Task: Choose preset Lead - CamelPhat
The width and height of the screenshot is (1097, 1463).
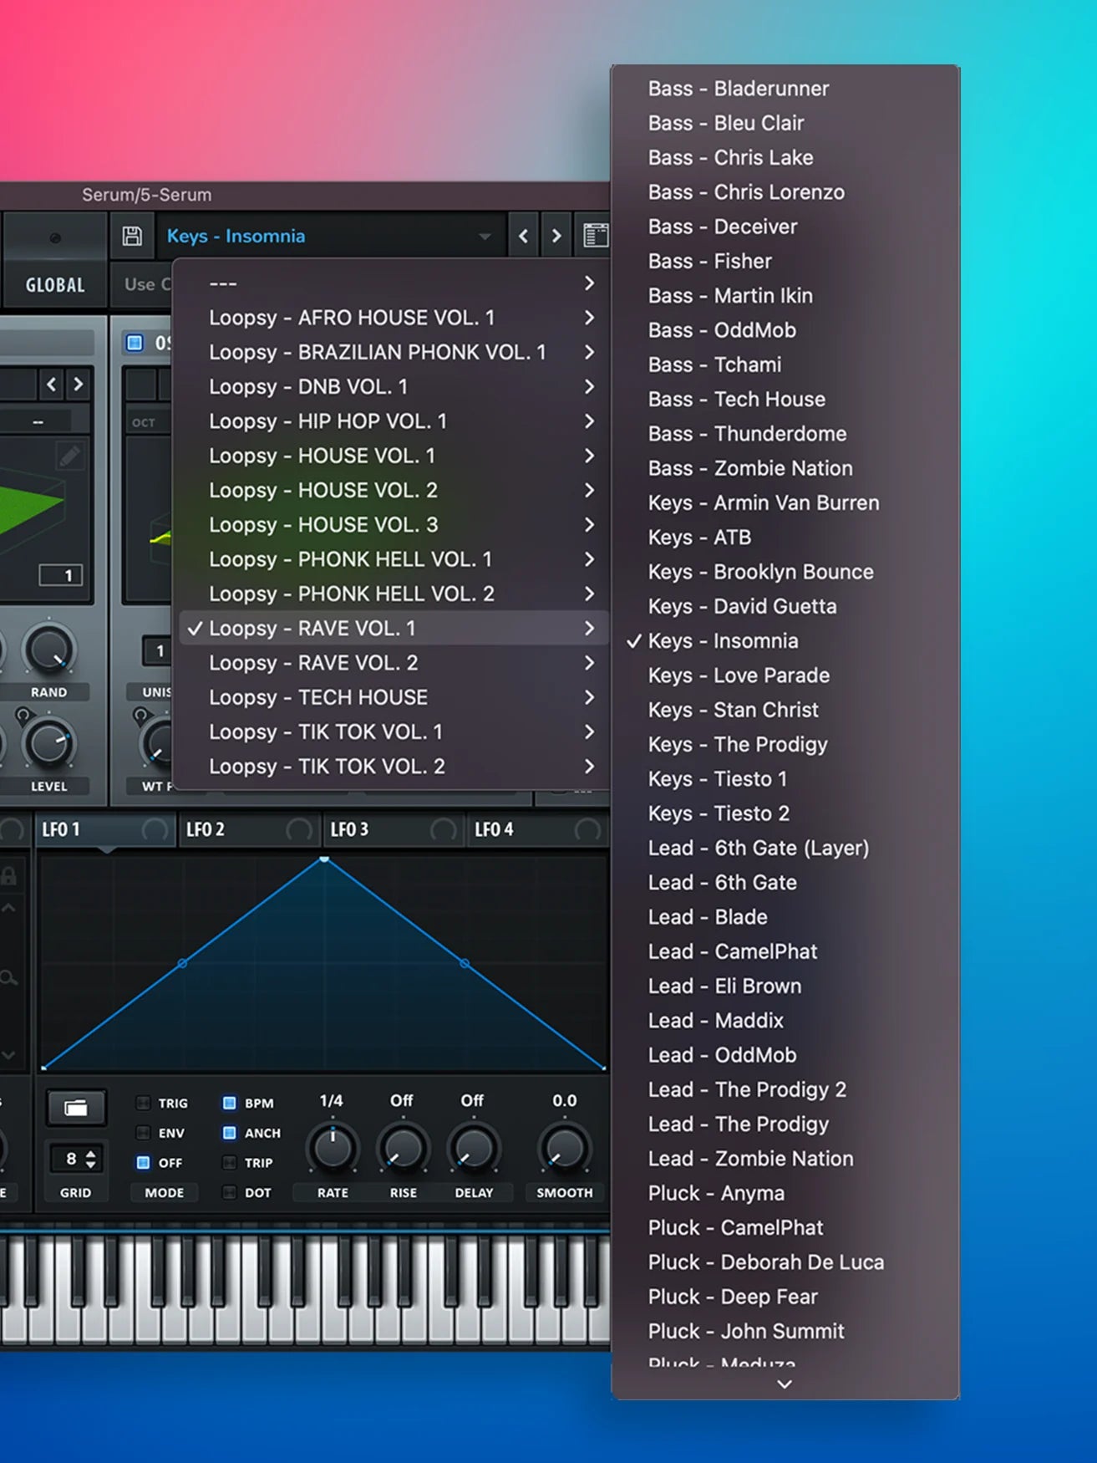Action: click(785, 951)
